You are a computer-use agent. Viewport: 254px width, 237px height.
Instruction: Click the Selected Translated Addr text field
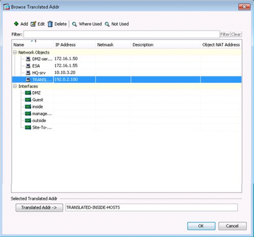(x=151, y=207)
